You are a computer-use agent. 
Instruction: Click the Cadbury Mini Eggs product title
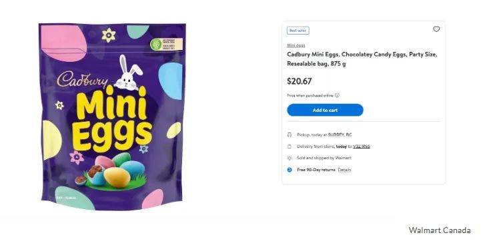(x=362, y=59)
